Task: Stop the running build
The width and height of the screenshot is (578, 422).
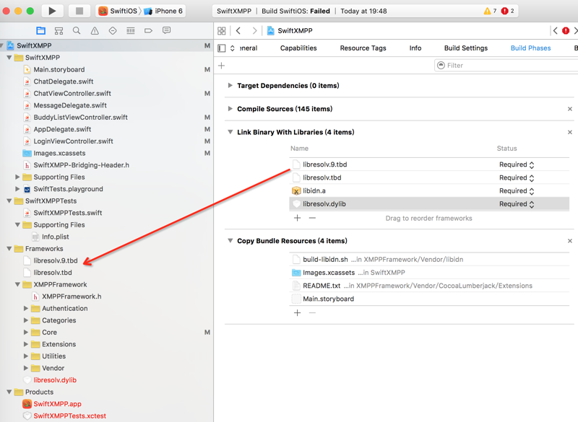Action: (x=79, y=11)
